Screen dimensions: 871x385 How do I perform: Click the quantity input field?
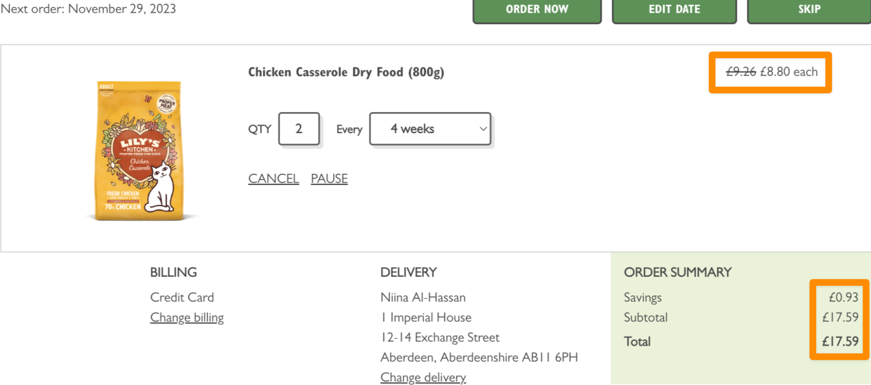(x=299, y=129)
